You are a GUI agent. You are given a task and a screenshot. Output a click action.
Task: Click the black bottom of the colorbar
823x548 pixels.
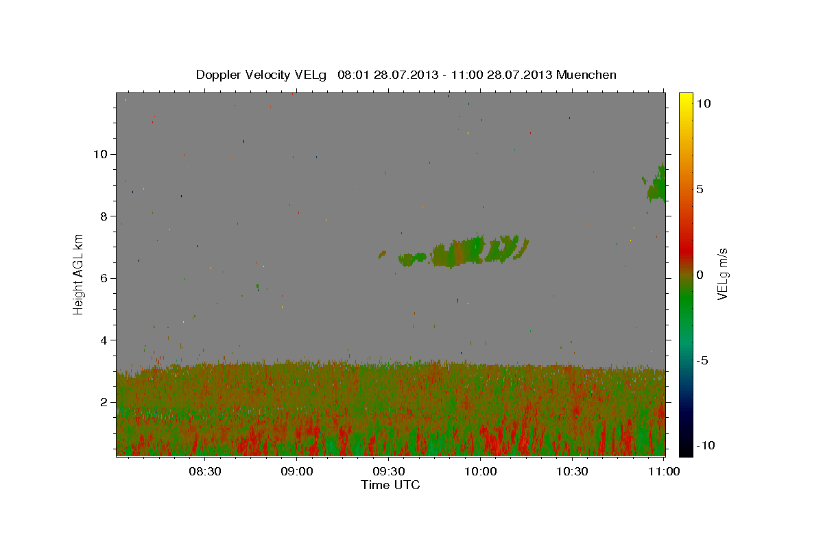click(x=685, y=451)
